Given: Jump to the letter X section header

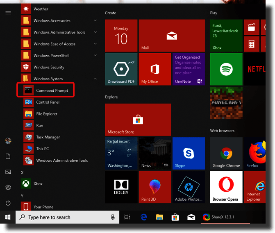Looking at the screenshot, I should 22,172.
